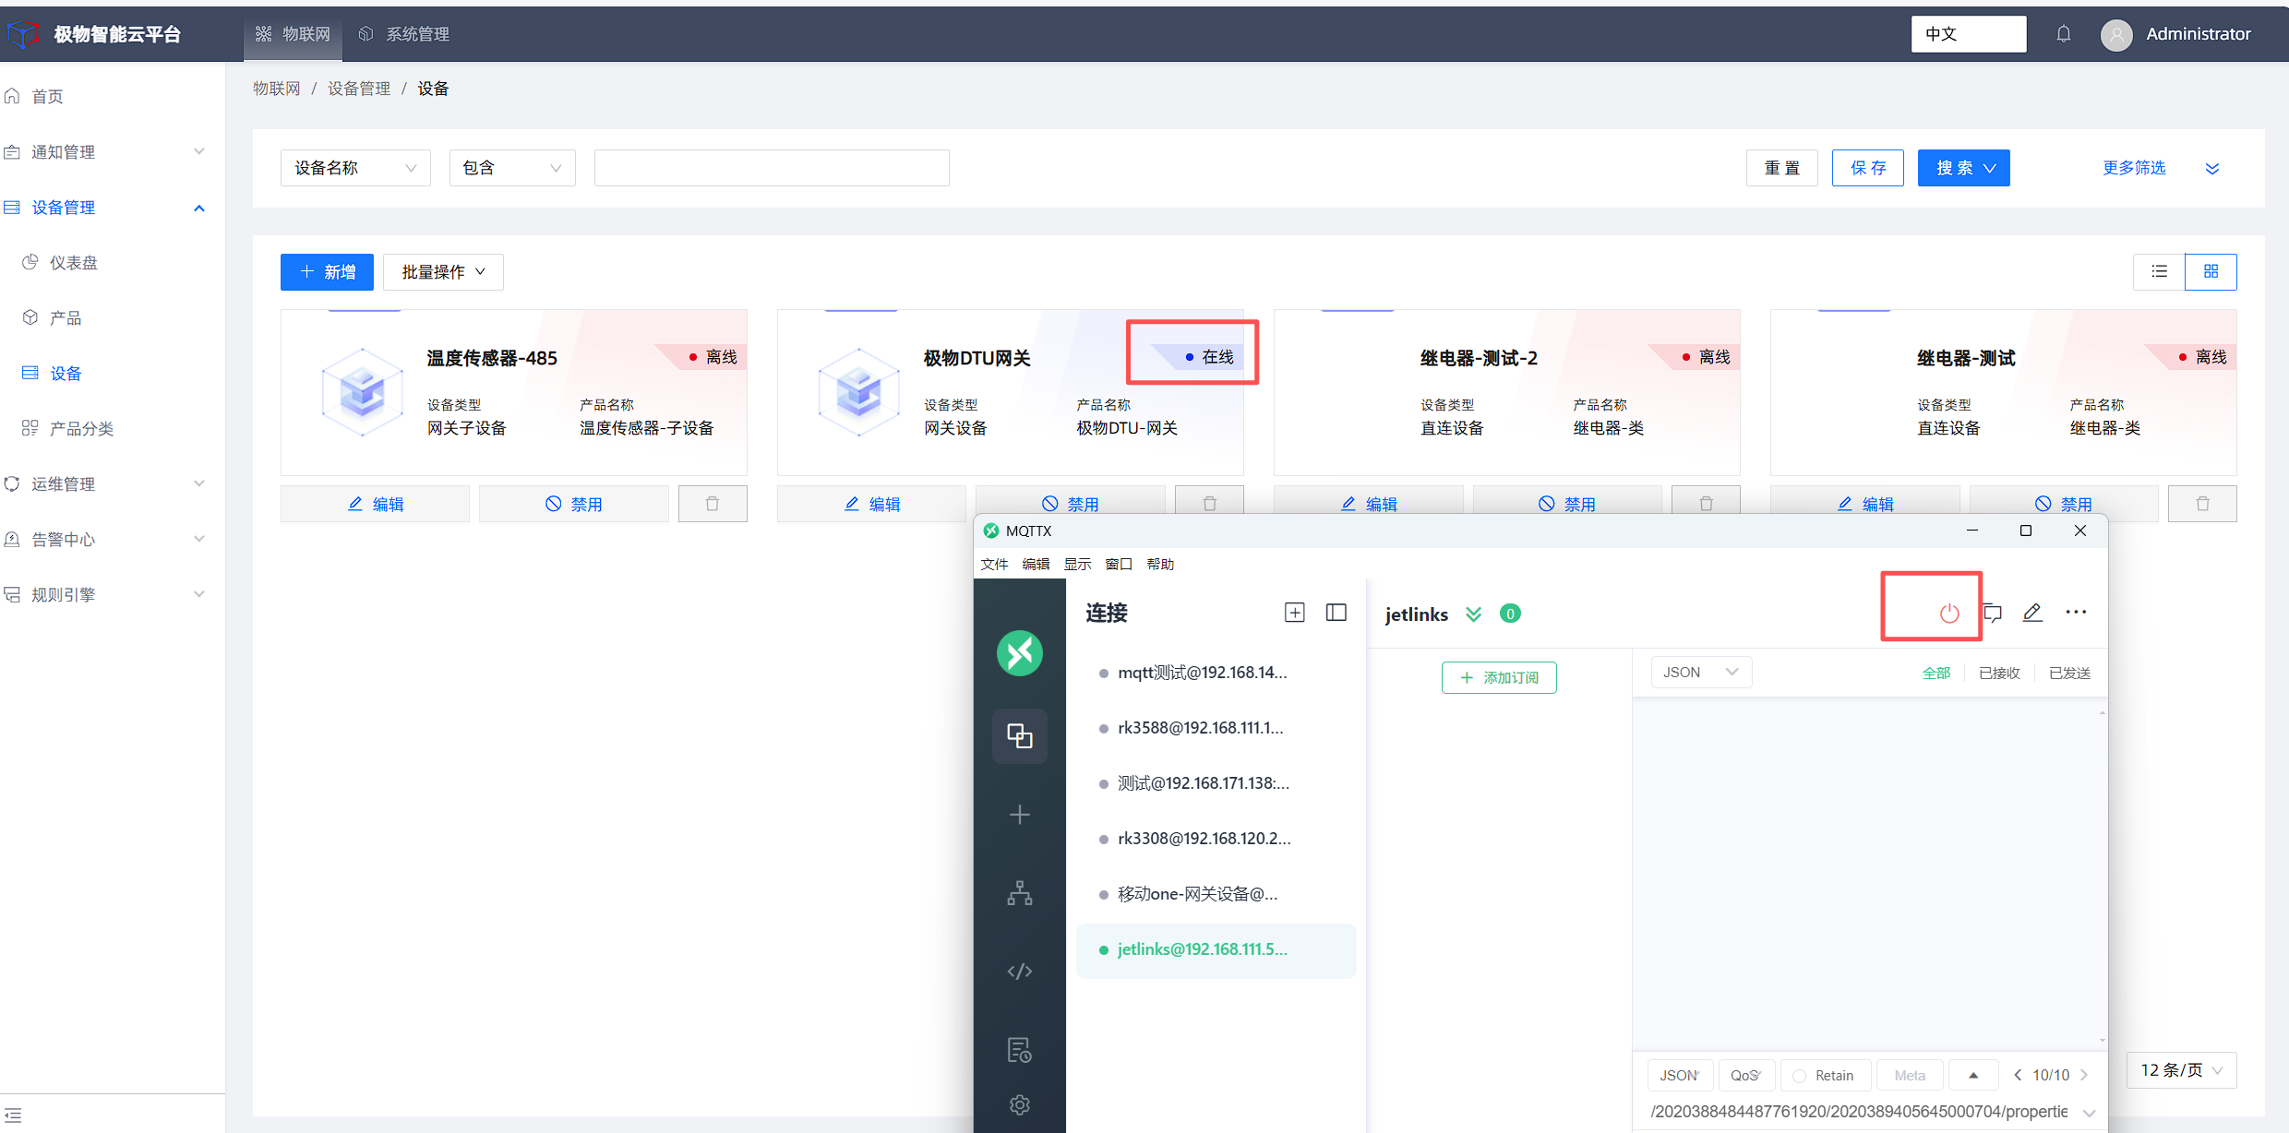The height and width of the screenshot is (1133, 2289).
Task: Click the 添加订阅 button
Action: point(1499,677)
